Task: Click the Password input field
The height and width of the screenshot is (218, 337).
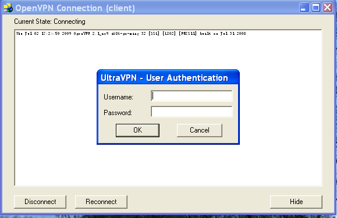Action: (191, 112)
